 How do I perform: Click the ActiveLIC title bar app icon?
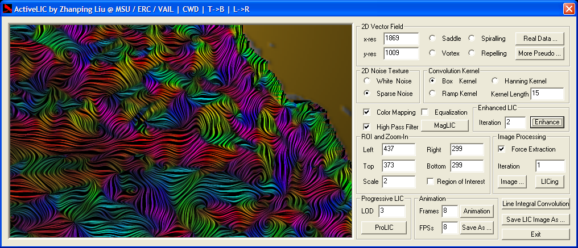point(7,9)
